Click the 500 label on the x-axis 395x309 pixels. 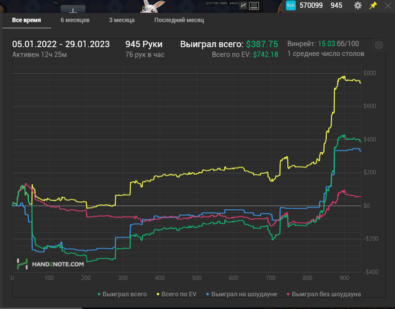click(197, 278)
